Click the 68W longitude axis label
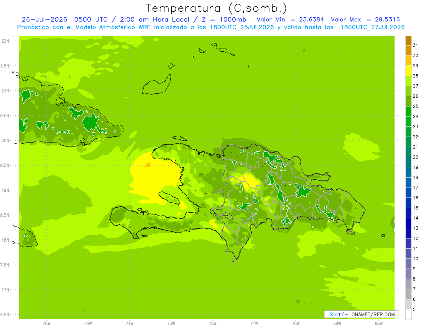This screenshot has width=425, height=328. click(379, 323)
